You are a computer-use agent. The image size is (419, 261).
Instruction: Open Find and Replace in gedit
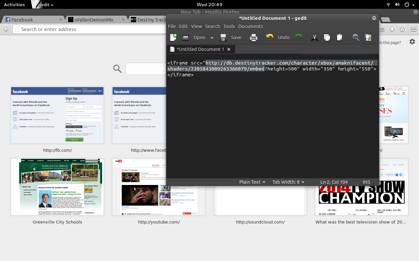coord(368,38)
